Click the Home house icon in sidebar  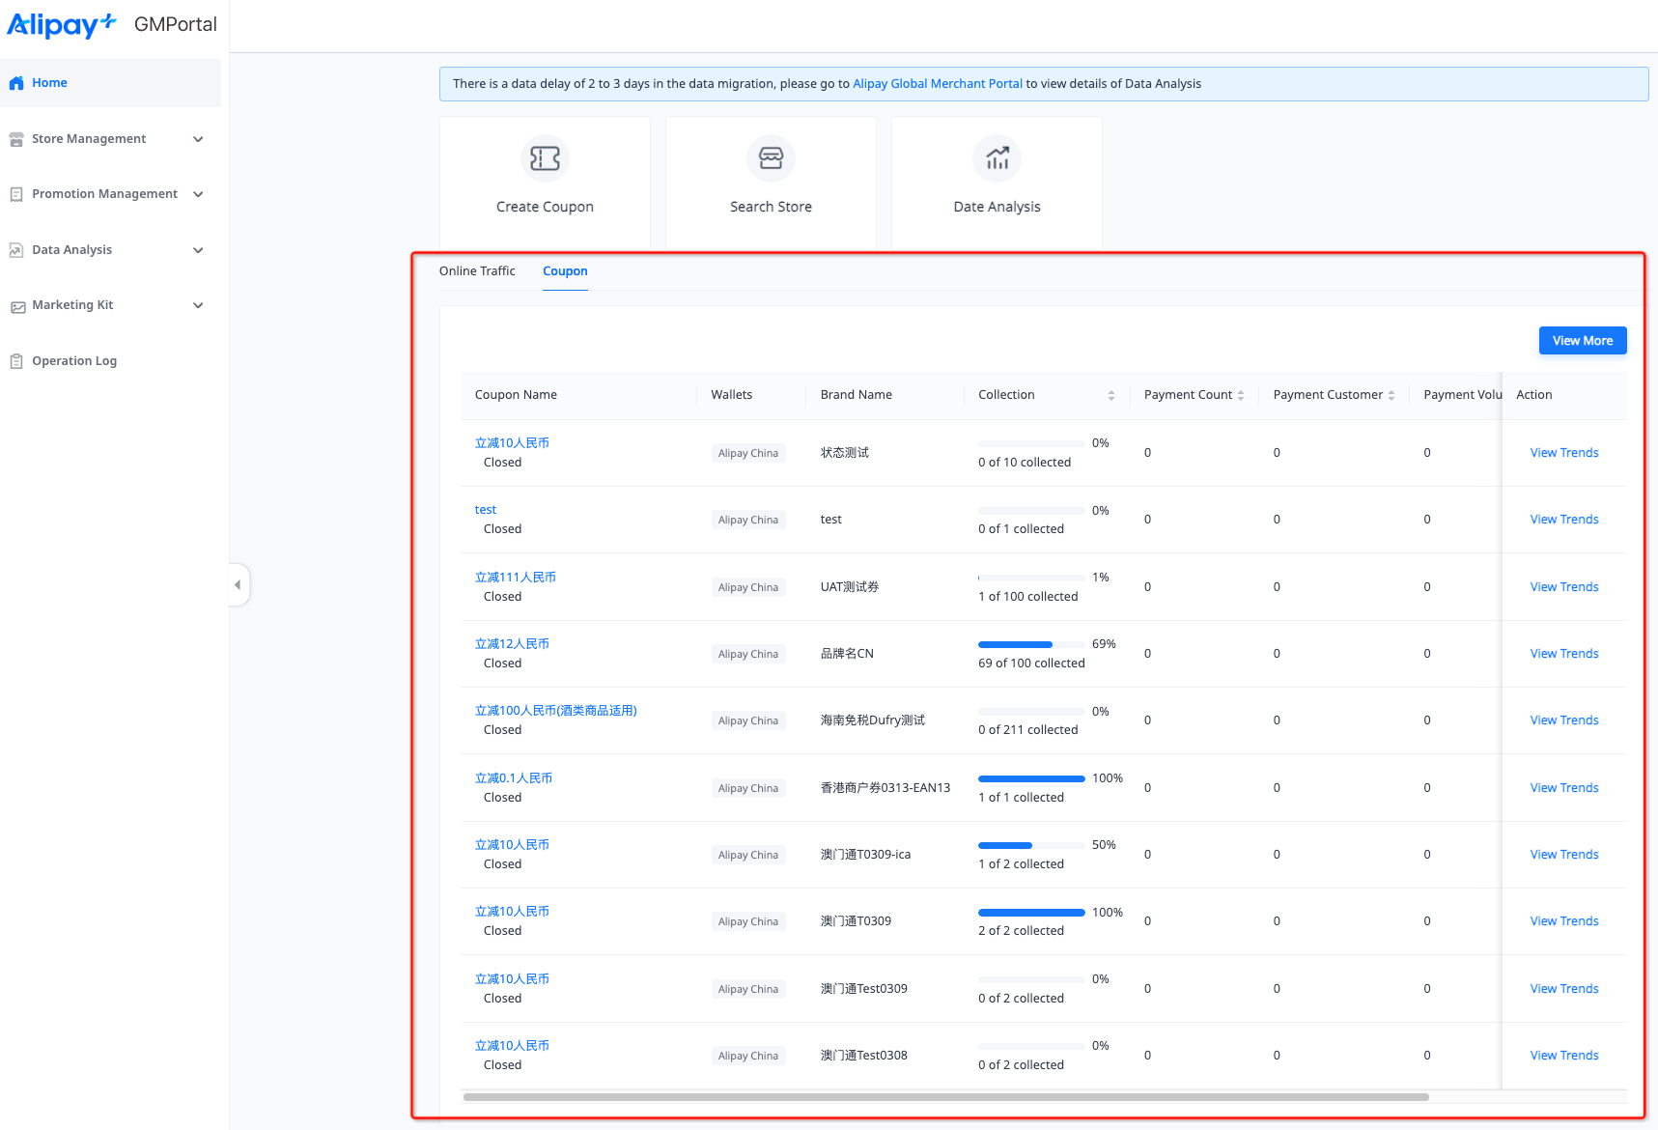16,83
